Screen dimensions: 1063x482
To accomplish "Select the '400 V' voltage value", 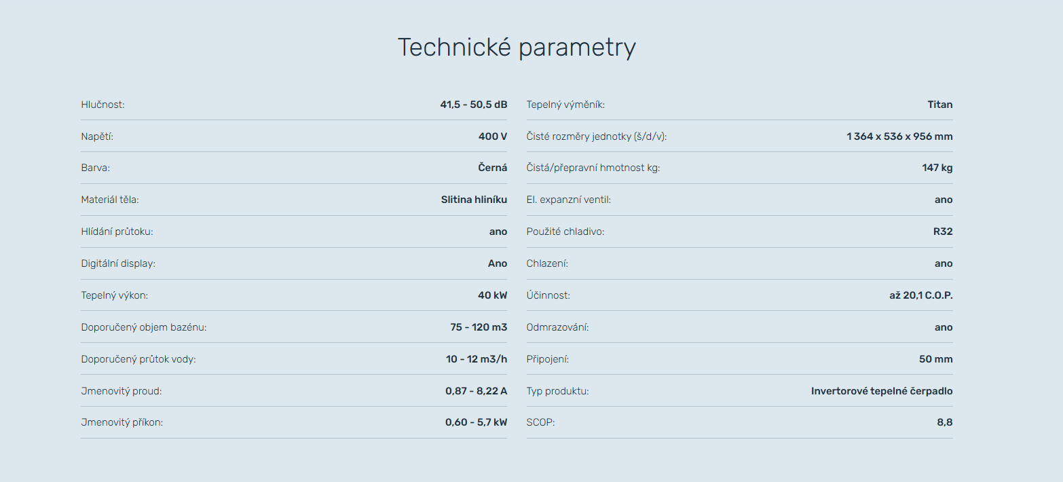I will tap(492, 136).
